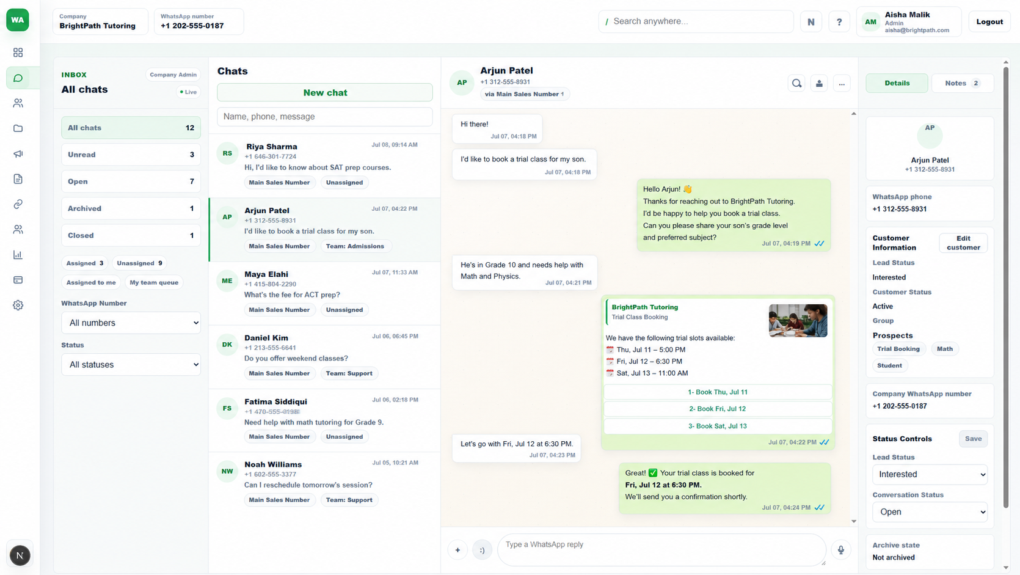Open the megaphone campaigns icon in sidebar
1020x575 pixels.
(x=18, y=154)
